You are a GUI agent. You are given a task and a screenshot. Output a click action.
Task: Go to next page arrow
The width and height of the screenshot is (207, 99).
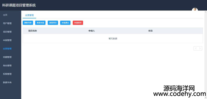(200, 48)
